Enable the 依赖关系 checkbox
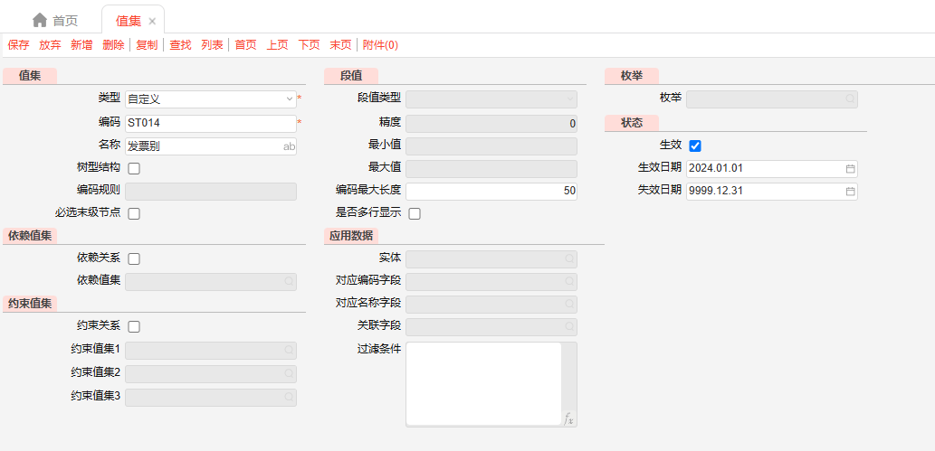The height and width of the screenshot is (451, 935). 134,258
